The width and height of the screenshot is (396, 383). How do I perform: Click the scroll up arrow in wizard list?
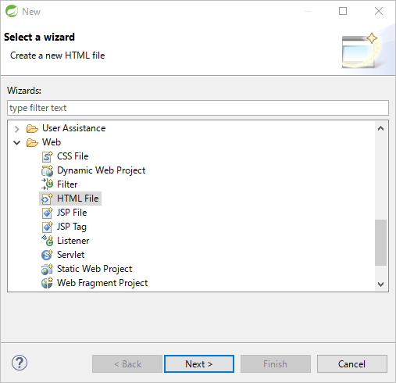tap(380, 128)
